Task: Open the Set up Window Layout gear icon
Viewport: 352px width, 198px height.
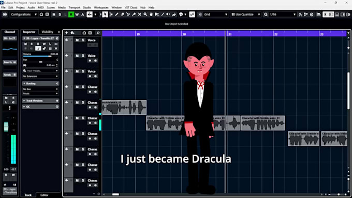Action: (348, 14)
